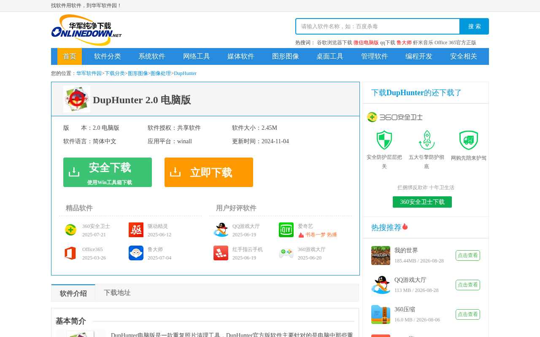Viewport: 540px width, 337px height.
Task: Switch to the 软件介绍 tab
Action: tap(73, 293)
